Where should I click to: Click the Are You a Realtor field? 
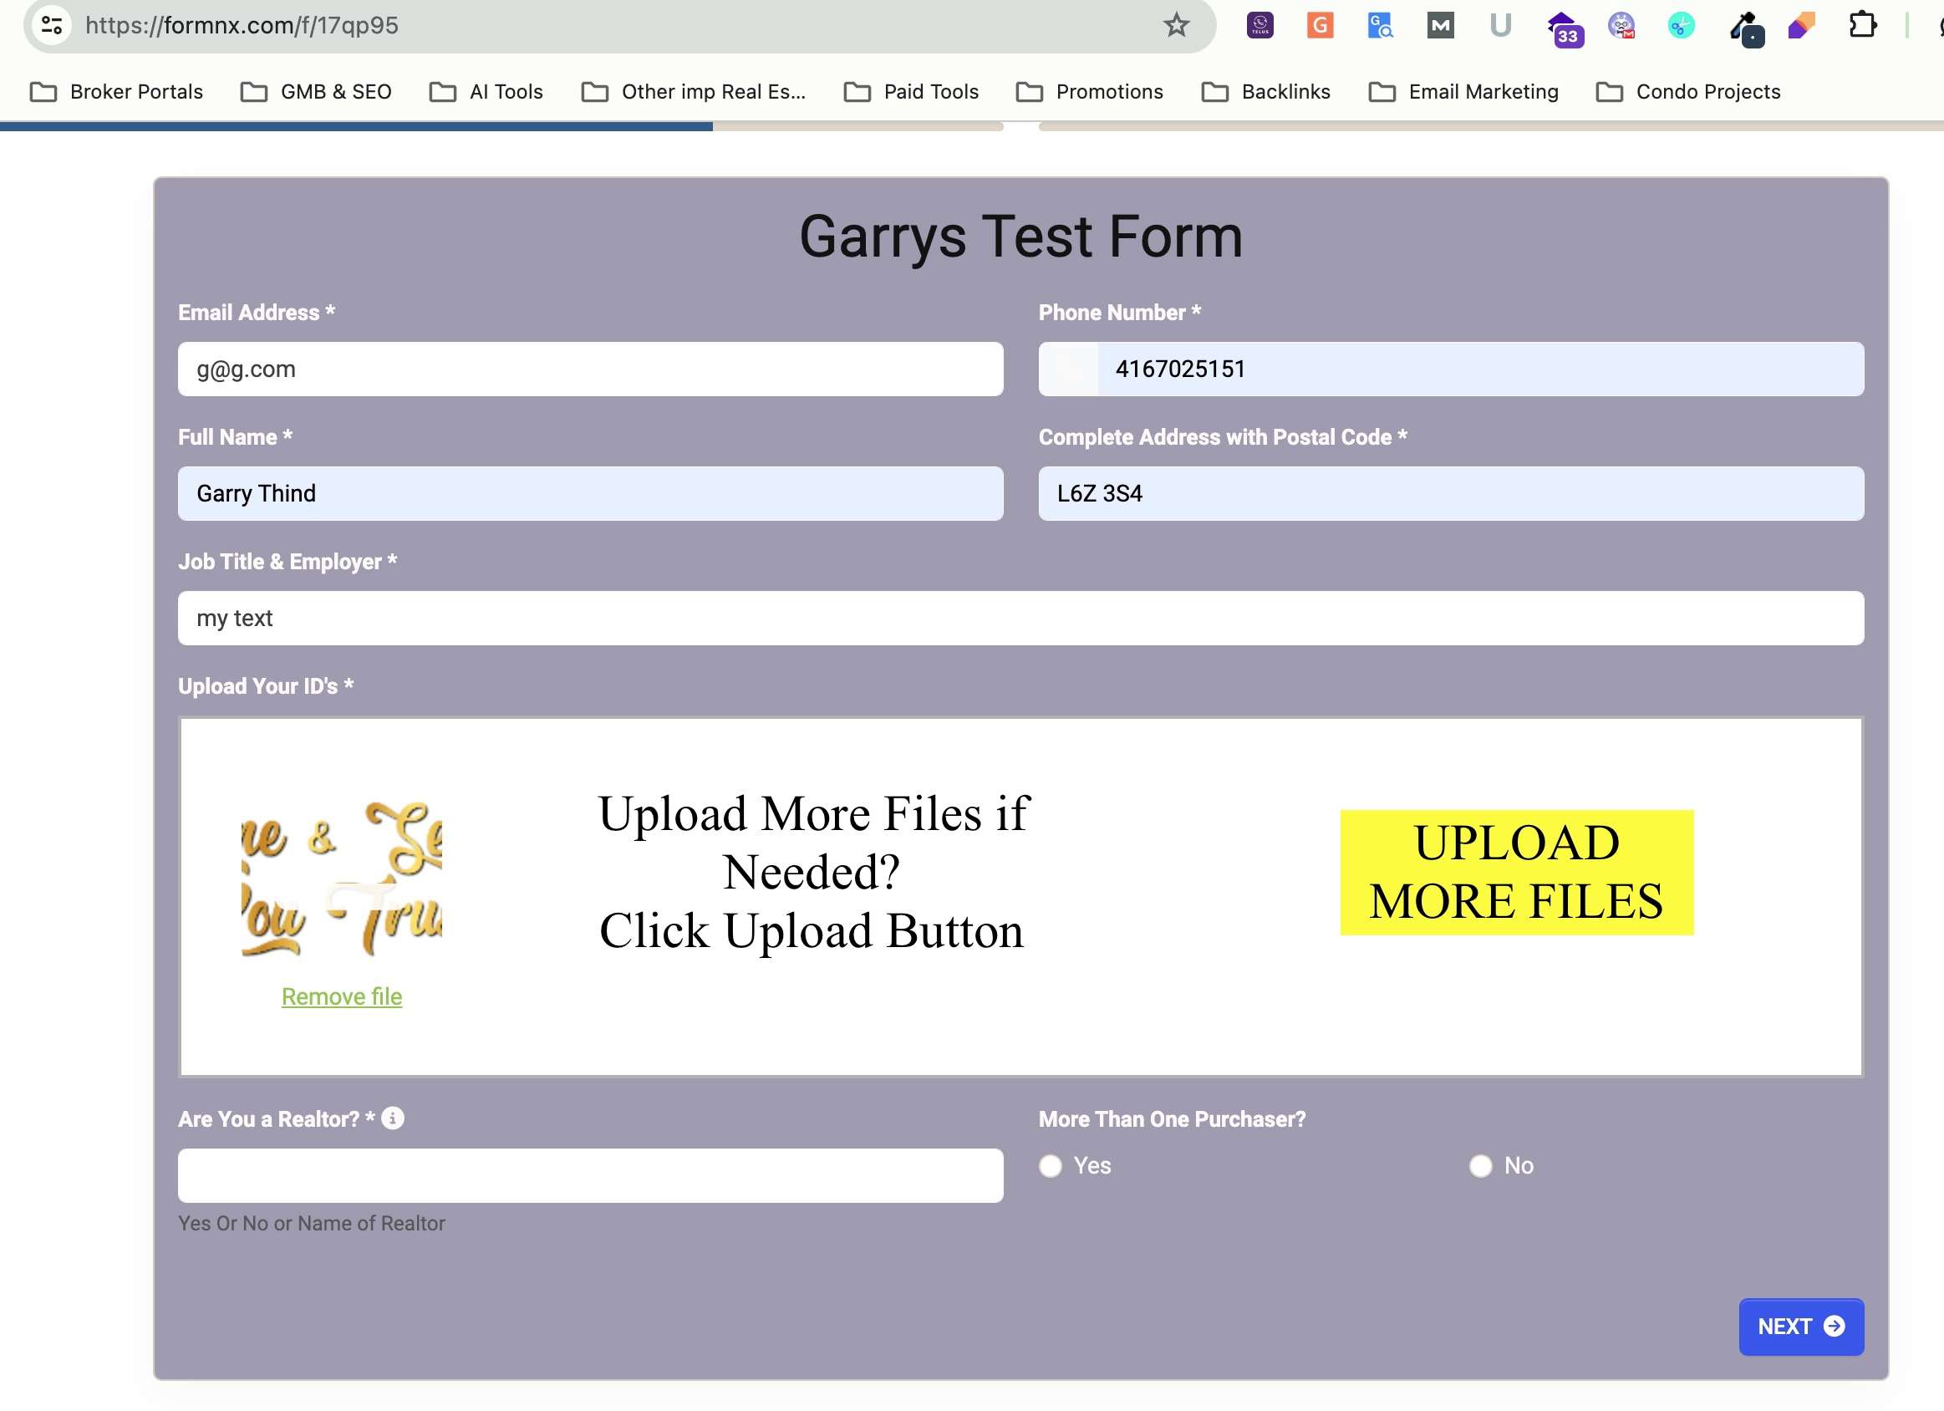tap(591, 1175)
